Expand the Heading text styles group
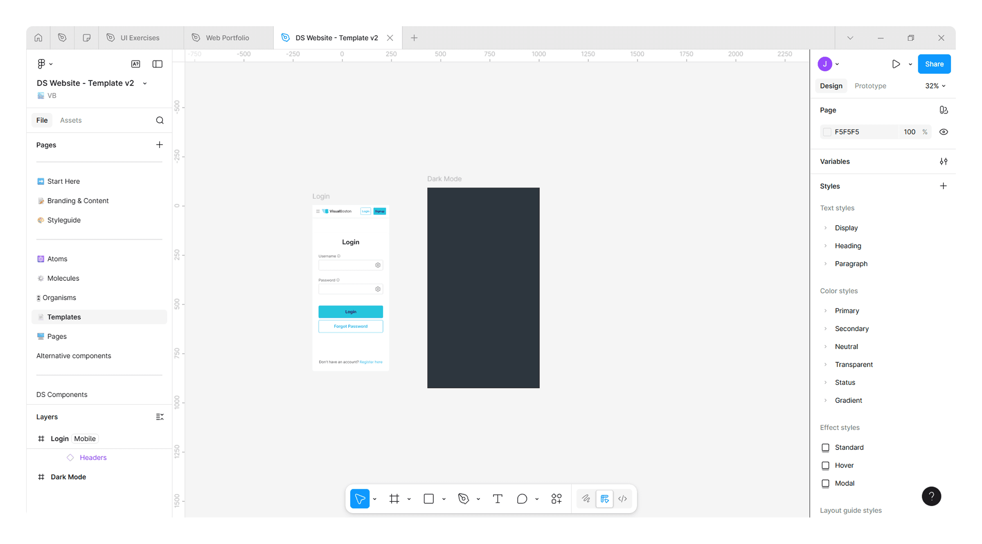The width and height of the screenshot is (982, 544). tap(826, 246)
